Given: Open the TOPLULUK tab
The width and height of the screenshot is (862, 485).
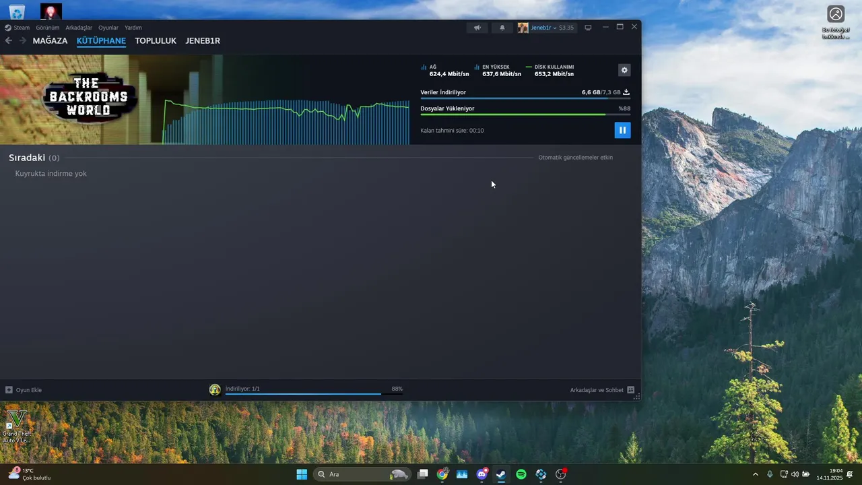Looking at the screenshot, I should point(156,40).
